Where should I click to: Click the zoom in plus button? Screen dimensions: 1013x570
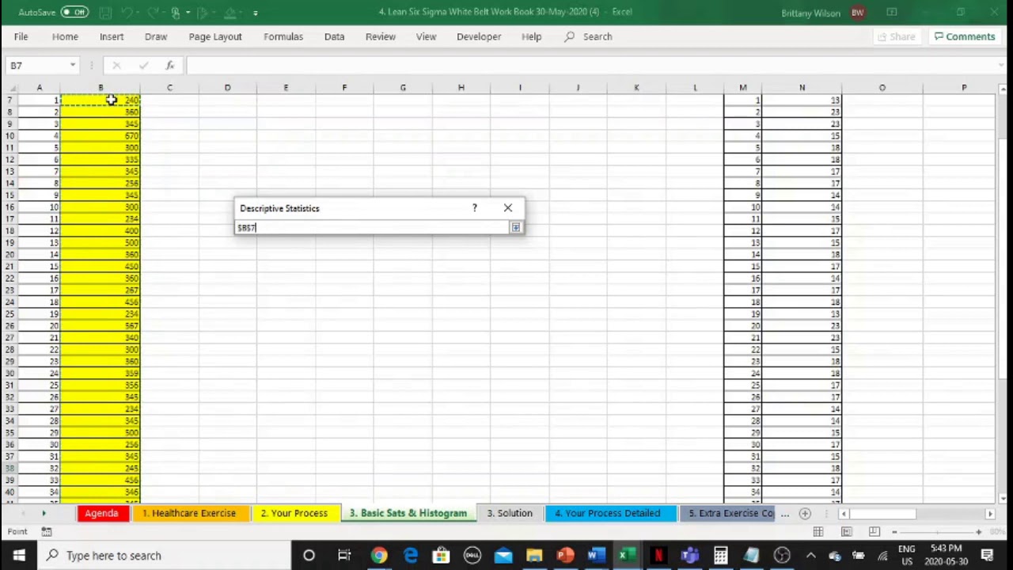tap(978, 532)
